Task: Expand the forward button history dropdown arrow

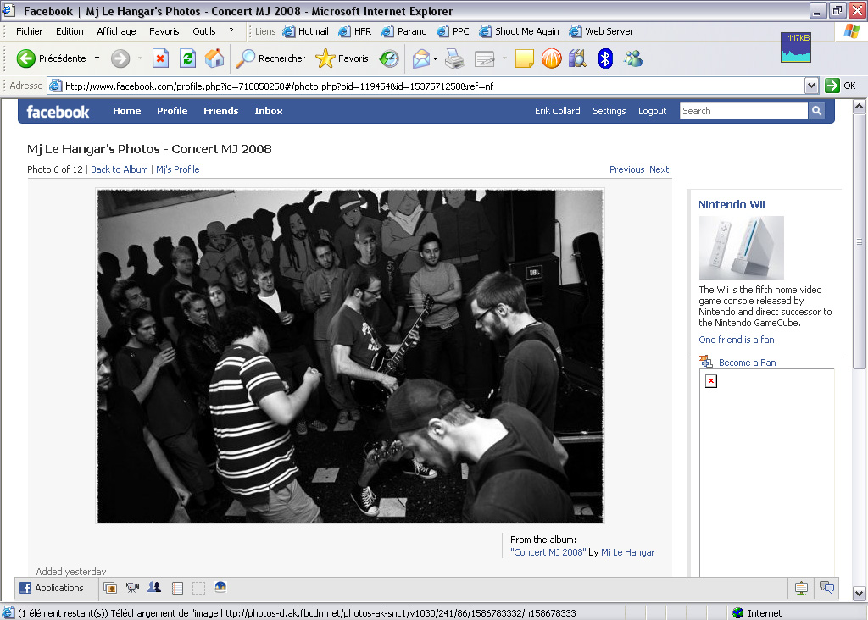Action: (x=140, y=58)
